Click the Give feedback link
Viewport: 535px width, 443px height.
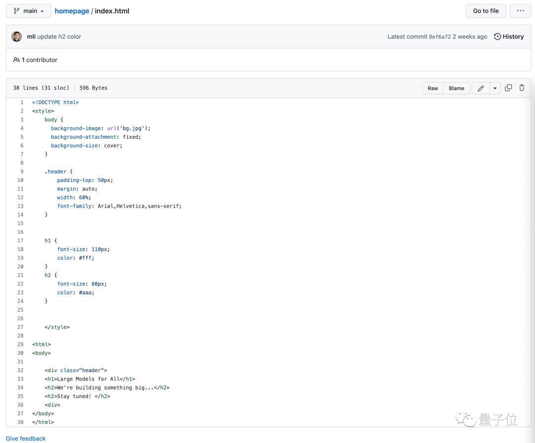pyautogui.click(x=26, y=439)
